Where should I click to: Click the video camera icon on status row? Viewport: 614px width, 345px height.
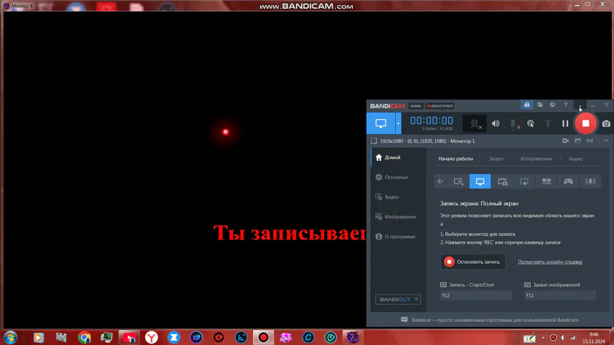(x=566, y=141)
